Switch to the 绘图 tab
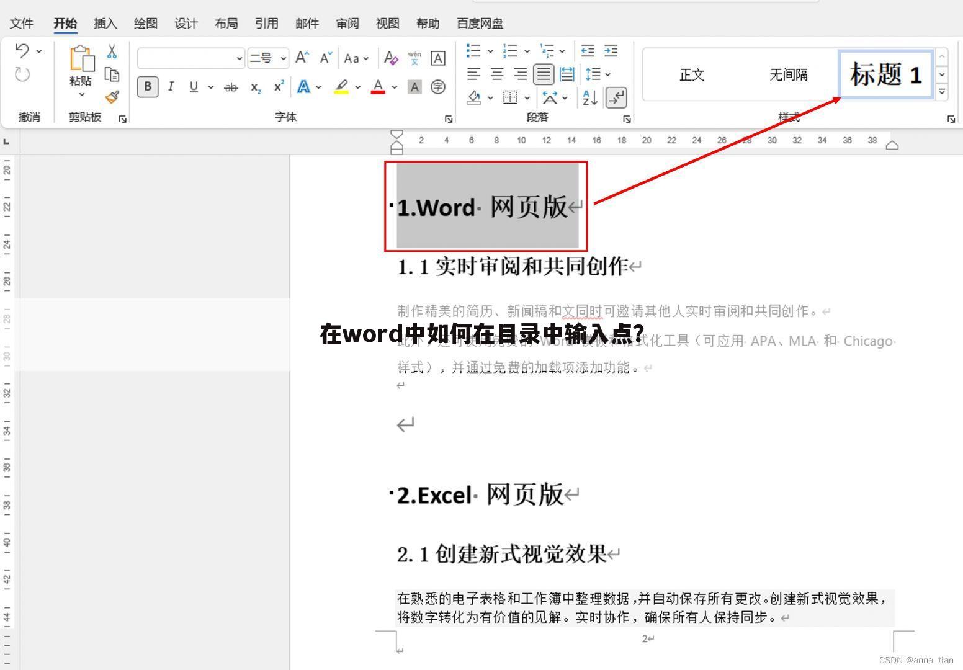The width and height of the screenshot is (963, 670). click(x=146, y=24)
